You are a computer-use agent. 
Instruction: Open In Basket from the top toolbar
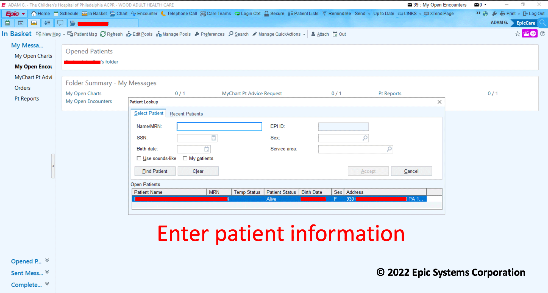(x=94, y=14)
